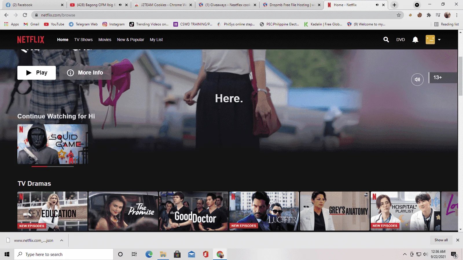Click the address bar URL

click(x=58, y=15)
